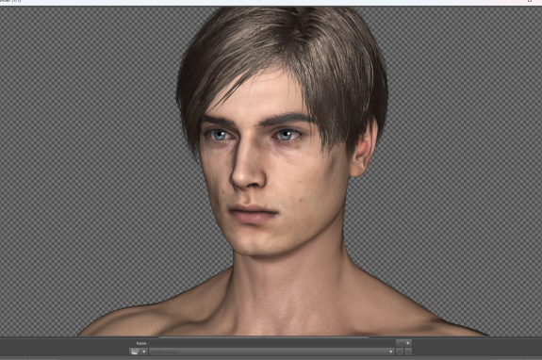Expand the Render Library dropdown arrow
542x360 pixels.
391,352
